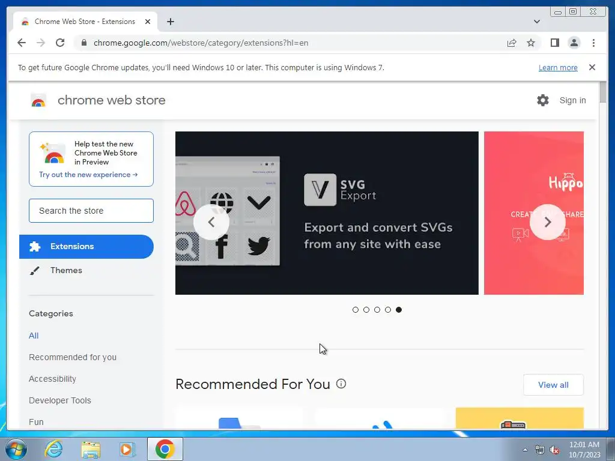Click the address bar URL
This screenshot has height=461, width=615.
201,43
